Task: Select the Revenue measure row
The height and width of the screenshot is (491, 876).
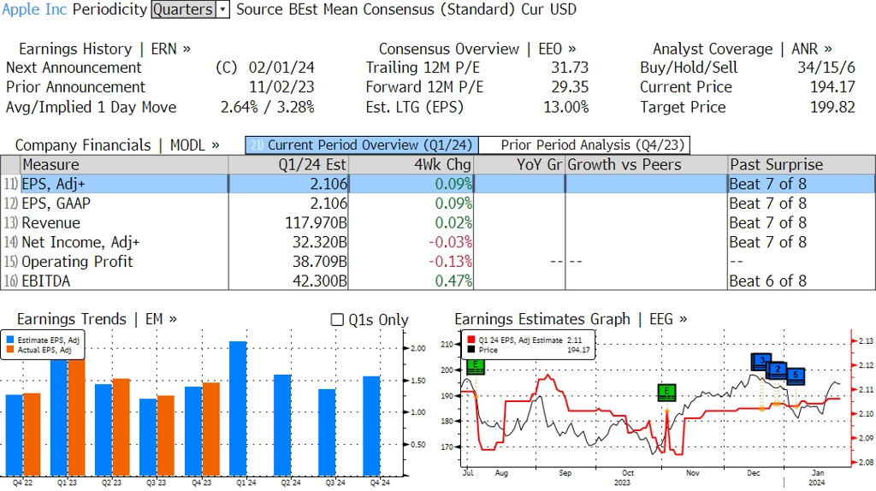Action: point(438,223)
